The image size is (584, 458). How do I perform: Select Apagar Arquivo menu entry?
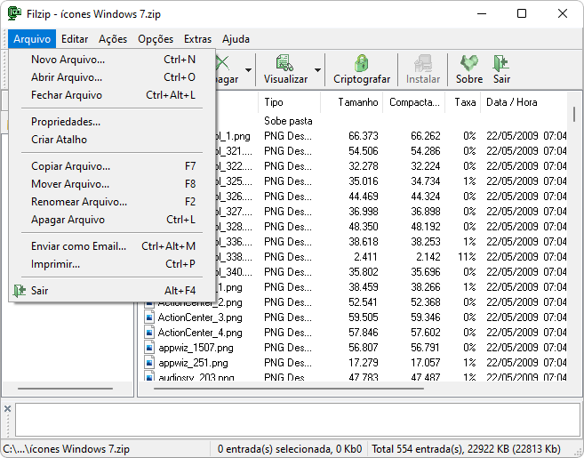click(112, 220)
